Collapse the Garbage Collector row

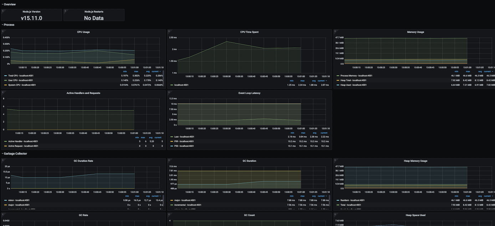[x=15, y=154]
